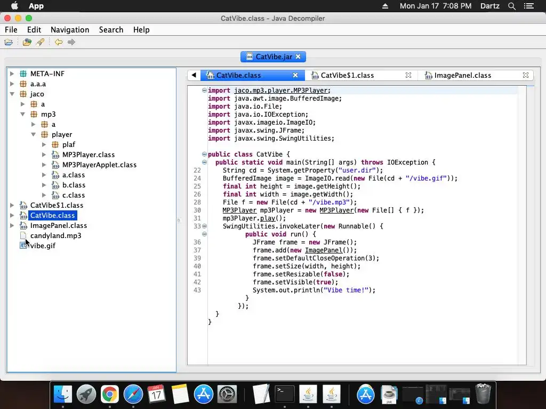The height and width of the screenshot is (409, 546).
Task: Open Chrome from the dock
Action: click(x=110, y=395)
